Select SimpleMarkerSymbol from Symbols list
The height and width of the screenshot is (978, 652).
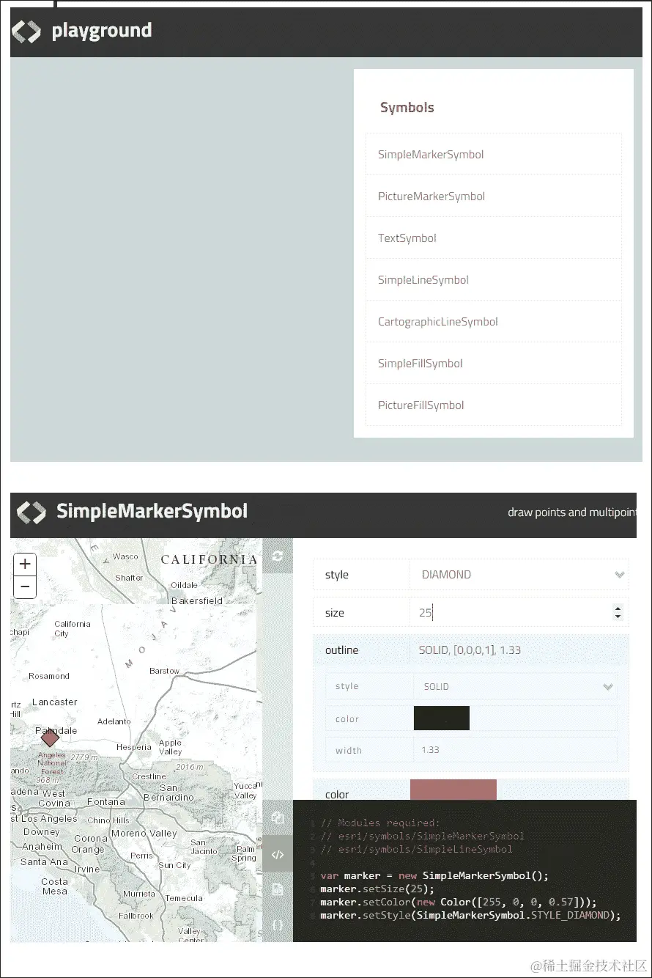point(431,154)
